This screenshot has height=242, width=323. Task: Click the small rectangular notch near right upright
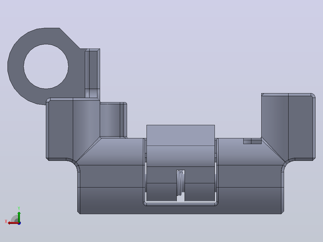tap(252, 141)
